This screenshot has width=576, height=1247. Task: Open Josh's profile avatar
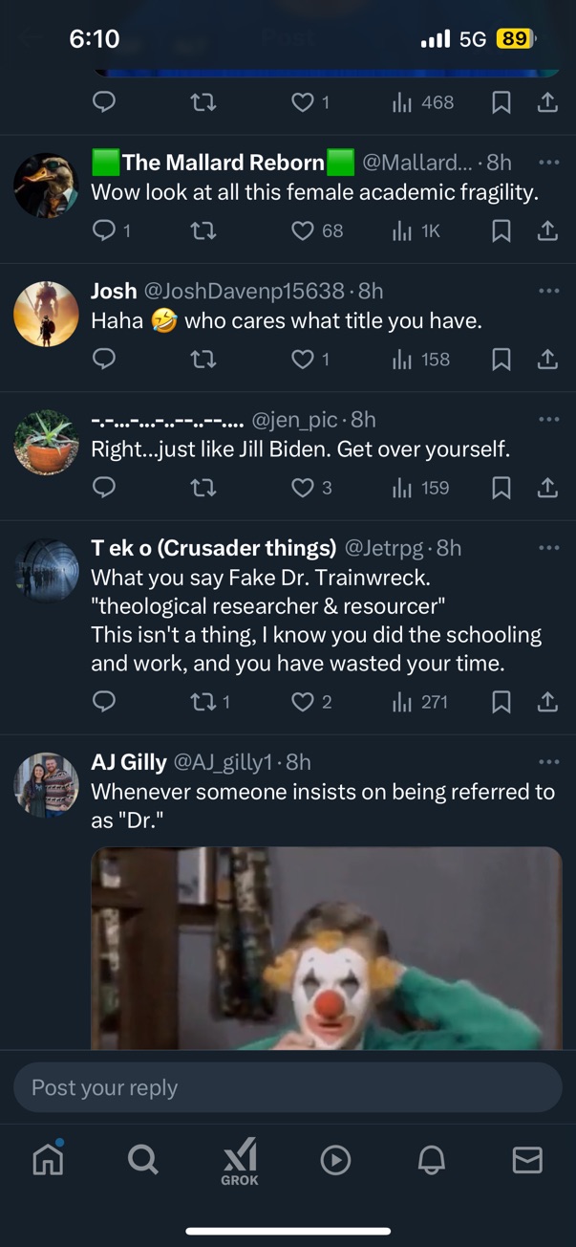pos(46,314)
